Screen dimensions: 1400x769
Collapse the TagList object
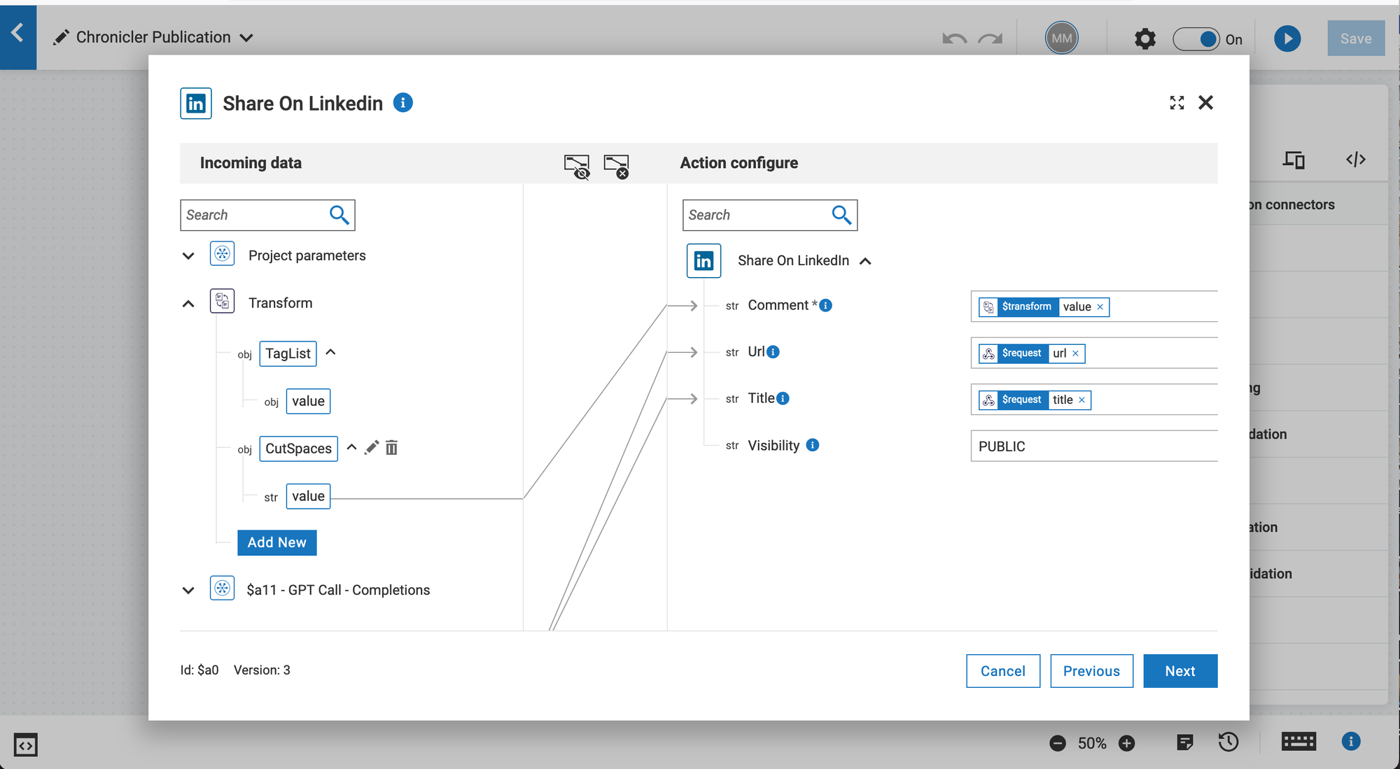(331, 353)
